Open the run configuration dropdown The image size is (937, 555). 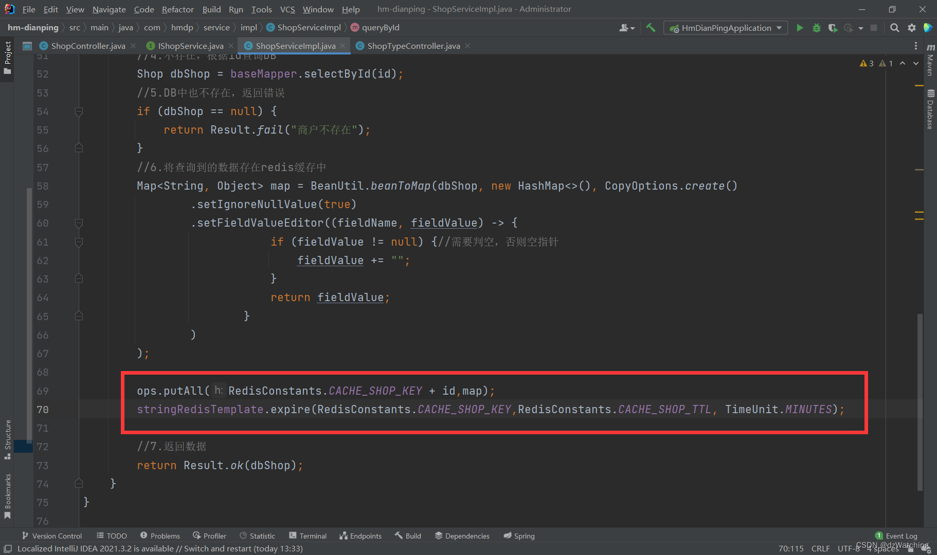click(726, 28)
